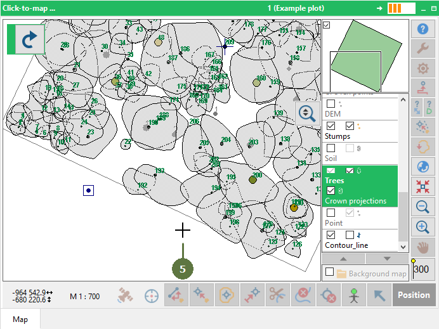The image size is (439, 329).
Task: Enable the Background map checkbox
Action: click(x=329, y=272)
